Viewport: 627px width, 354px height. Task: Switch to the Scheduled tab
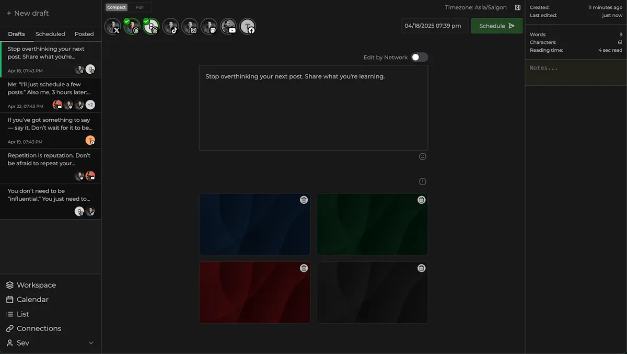[x=50, y=34]
